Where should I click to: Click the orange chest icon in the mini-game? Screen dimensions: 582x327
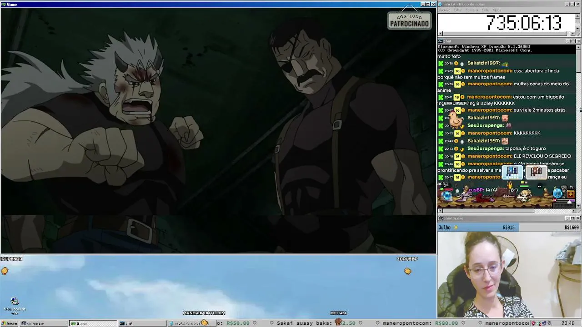coord(570,194)
